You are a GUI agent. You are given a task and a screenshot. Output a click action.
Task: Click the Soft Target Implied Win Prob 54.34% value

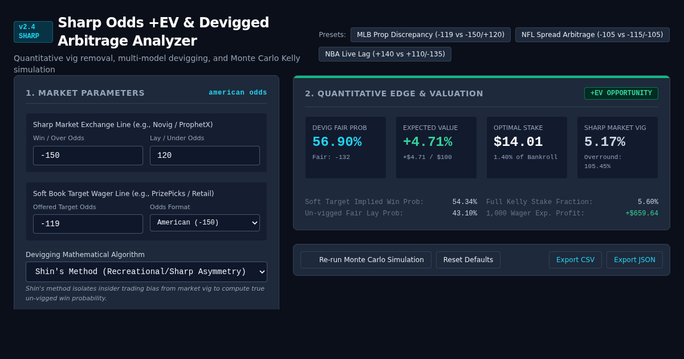click(465, 202)
